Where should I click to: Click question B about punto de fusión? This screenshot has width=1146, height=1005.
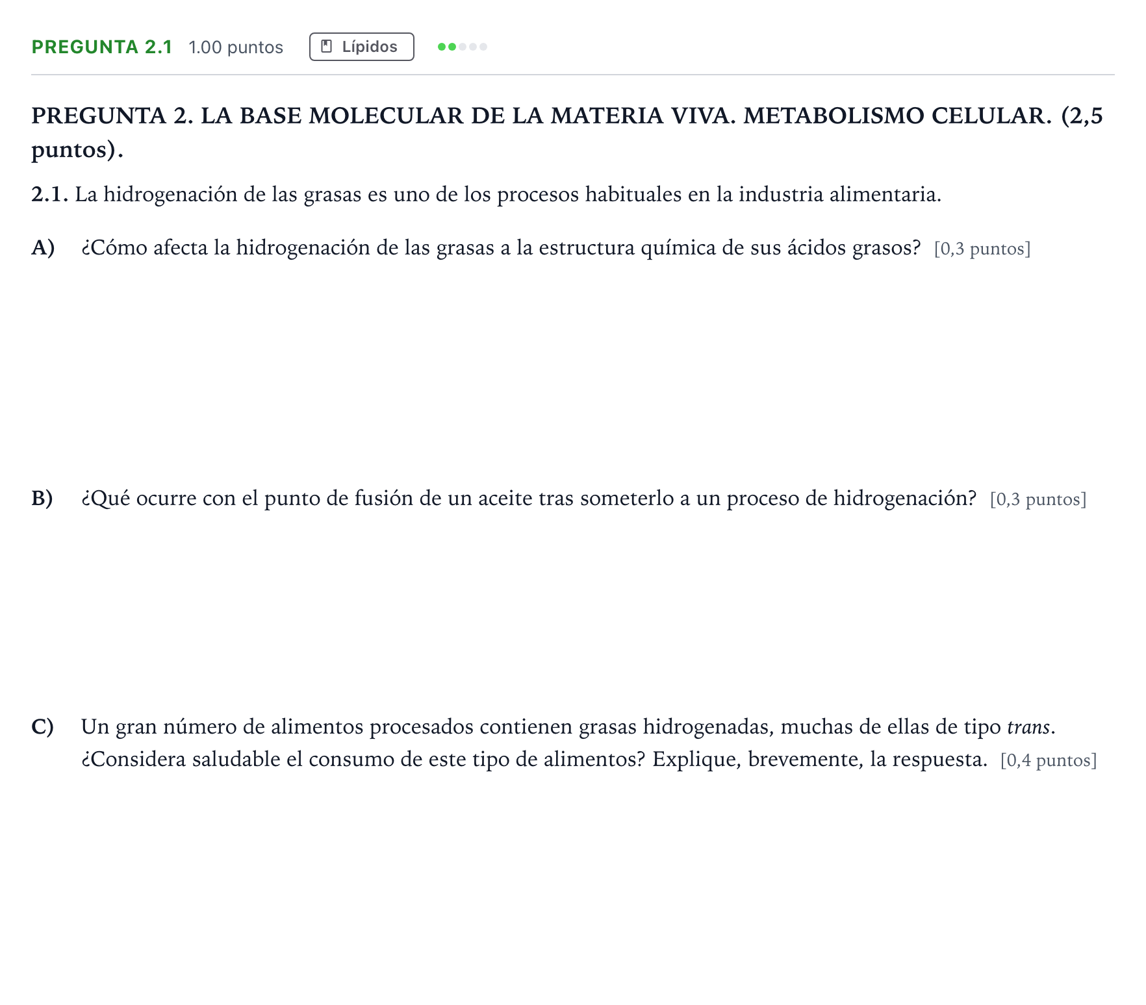(529, 499)
